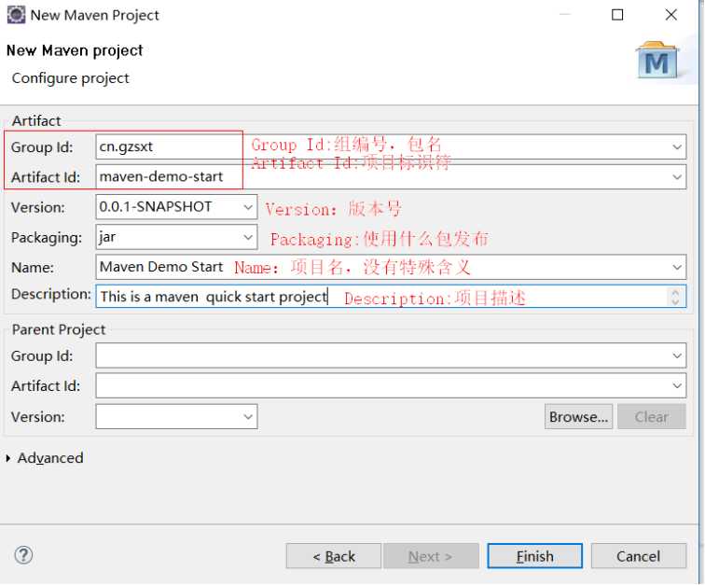This screenshot has width=705, height=585.
Task: Click the Cancel button
Action: pos(639,556)
